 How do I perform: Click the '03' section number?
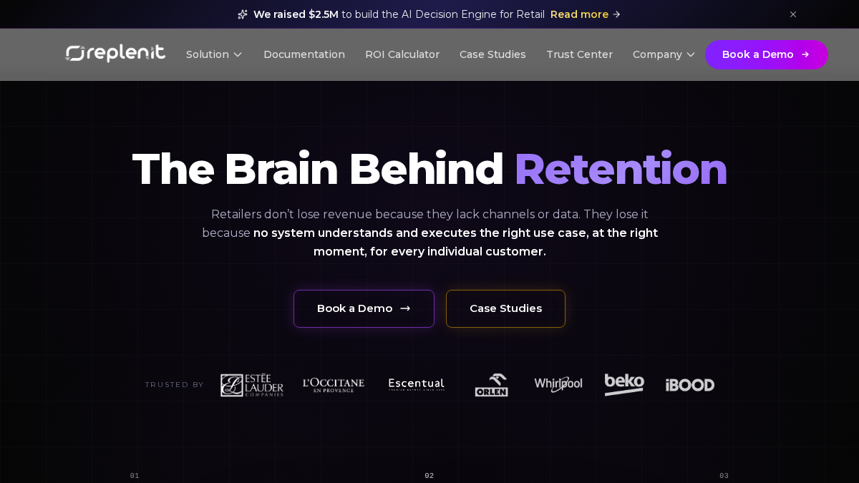point(724,476)
